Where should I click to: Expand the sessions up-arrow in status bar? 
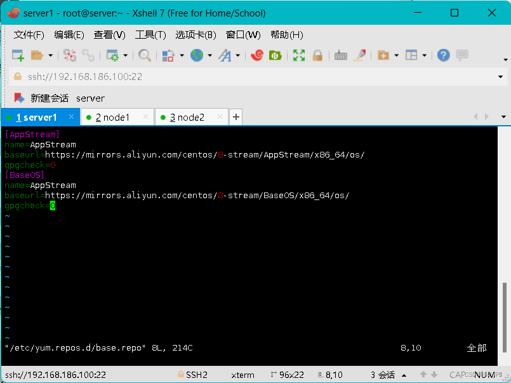click(x=404, y=375)
